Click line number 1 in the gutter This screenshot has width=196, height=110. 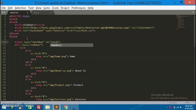pos(5,16)
